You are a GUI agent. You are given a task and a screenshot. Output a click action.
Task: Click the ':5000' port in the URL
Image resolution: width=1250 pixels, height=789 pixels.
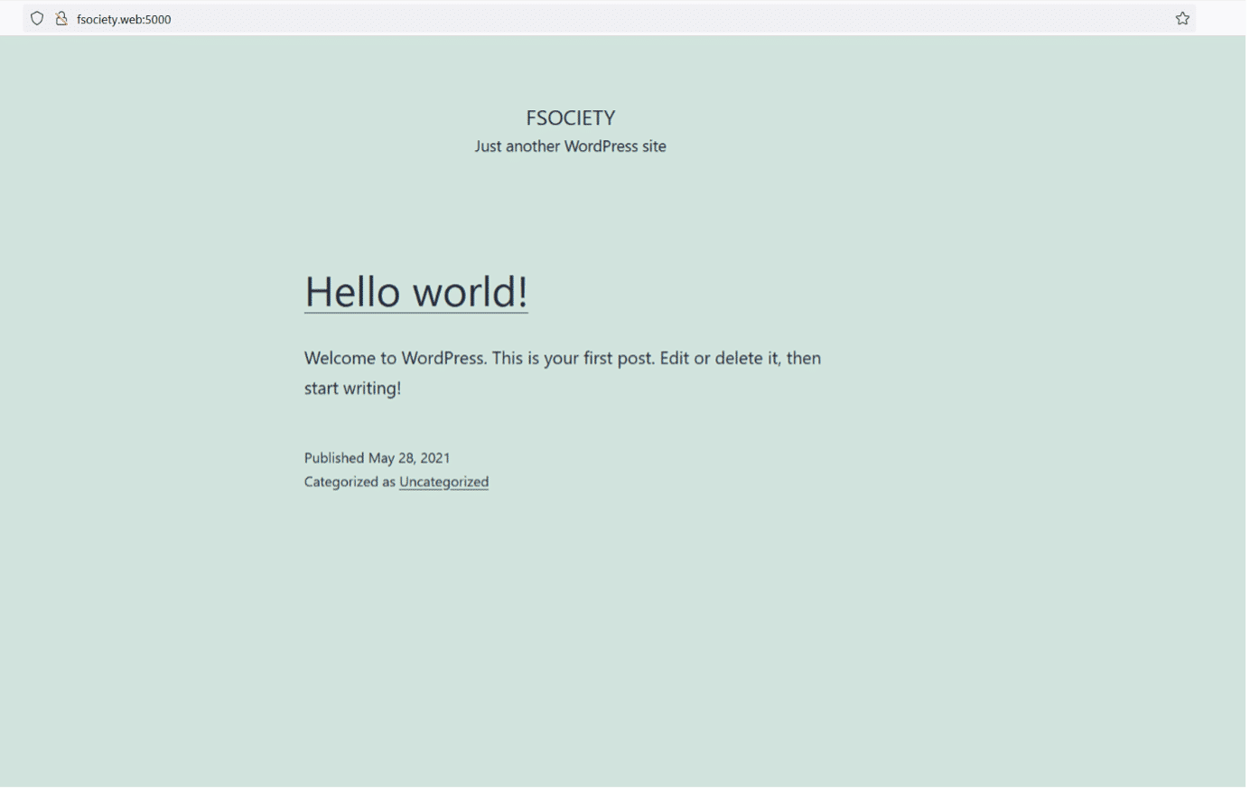tap(157, 20)
